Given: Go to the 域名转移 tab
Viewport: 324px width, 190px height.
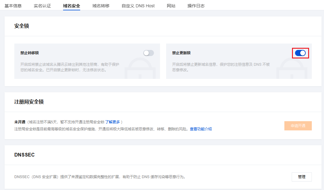Looking at the screenshot, I should tap(101, 6).
